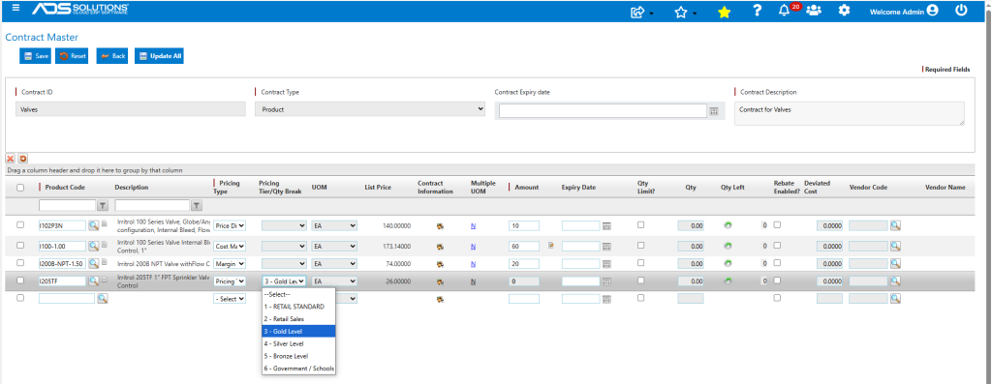
Task: Choose 5 - Bronze Level option
Action: pos(298,356)
